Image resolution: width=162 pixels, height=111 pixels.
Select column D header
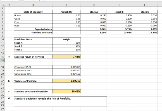94,5
